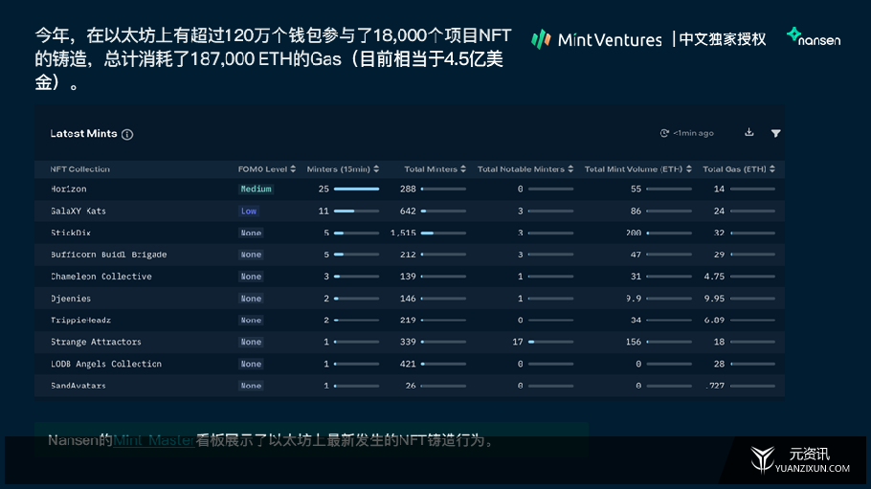871x489 pixels.
Task: Click the StickDix Total Minters bar
Action: pos(443,233)
